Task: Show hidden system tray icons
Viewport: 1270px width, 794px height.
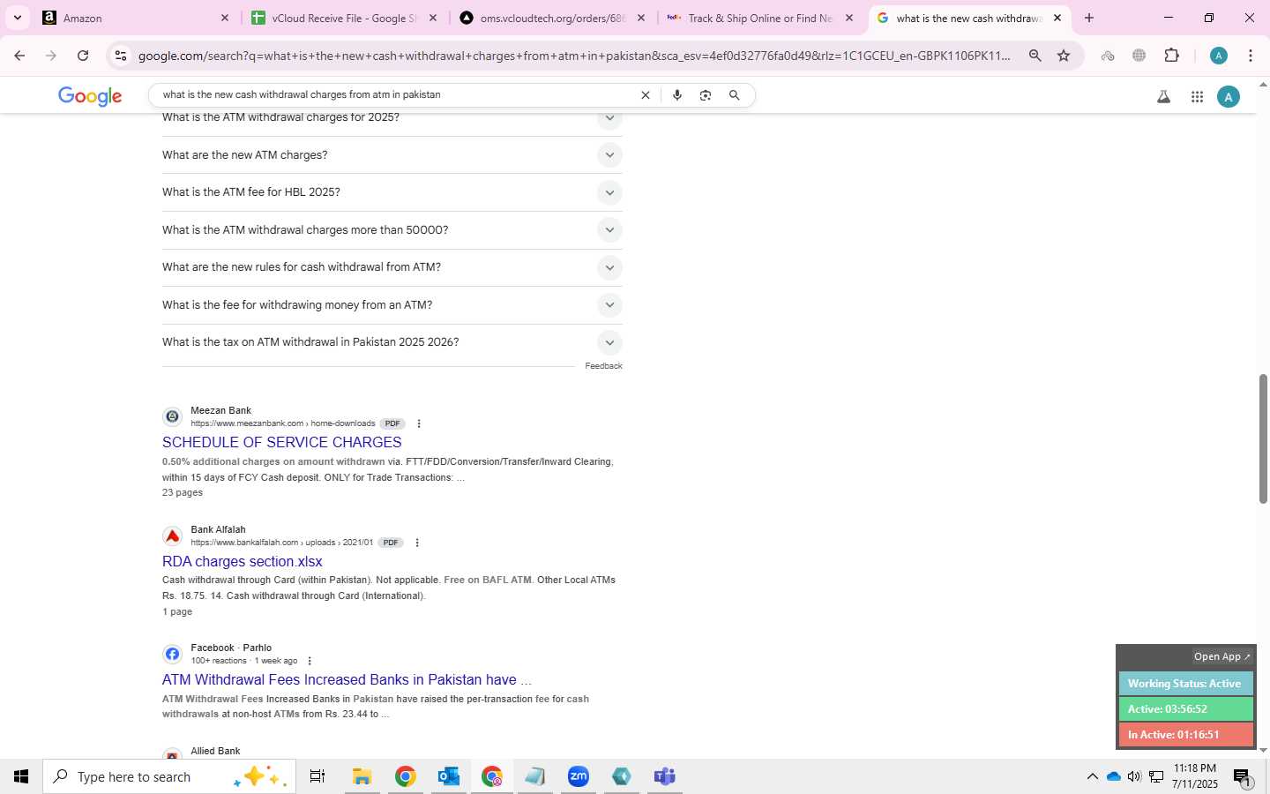Action: pyautogui.click(x=1092, y=776)
